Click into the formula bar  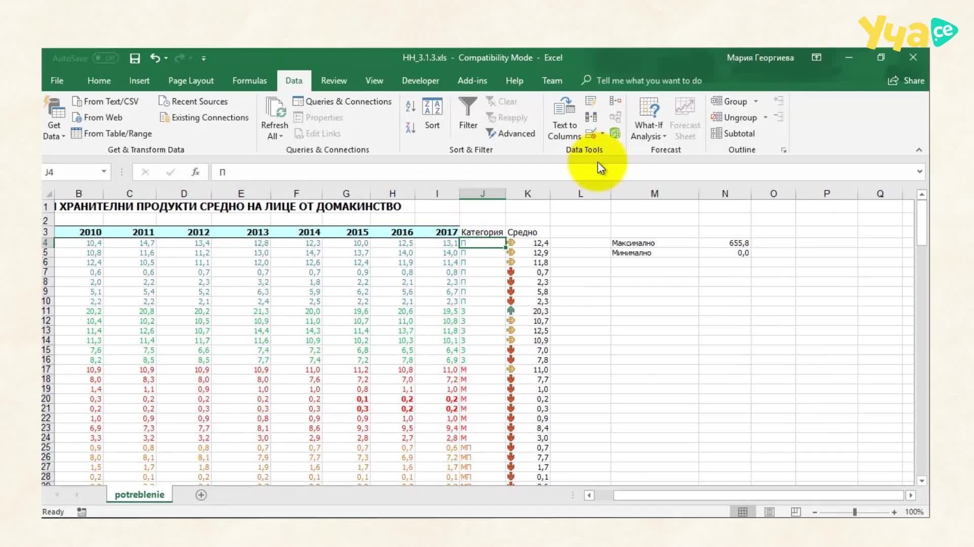coord(563,172)
